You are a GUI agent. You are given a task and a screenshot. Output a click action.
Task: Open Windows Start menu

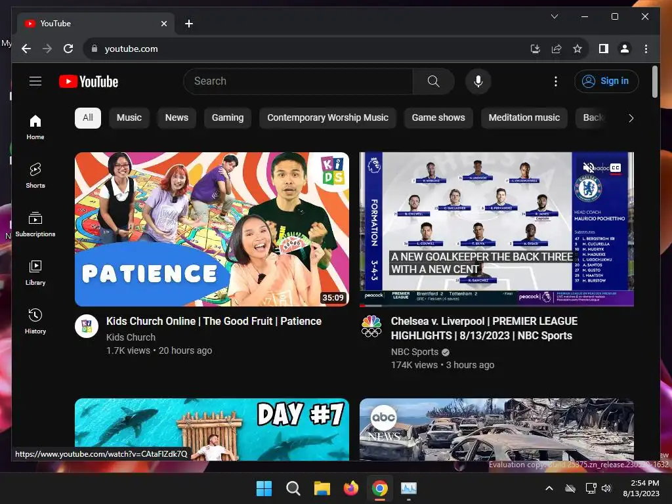tap(264, 488)
